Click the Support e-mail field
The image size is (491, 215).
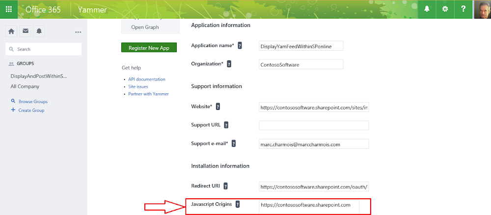314,144
